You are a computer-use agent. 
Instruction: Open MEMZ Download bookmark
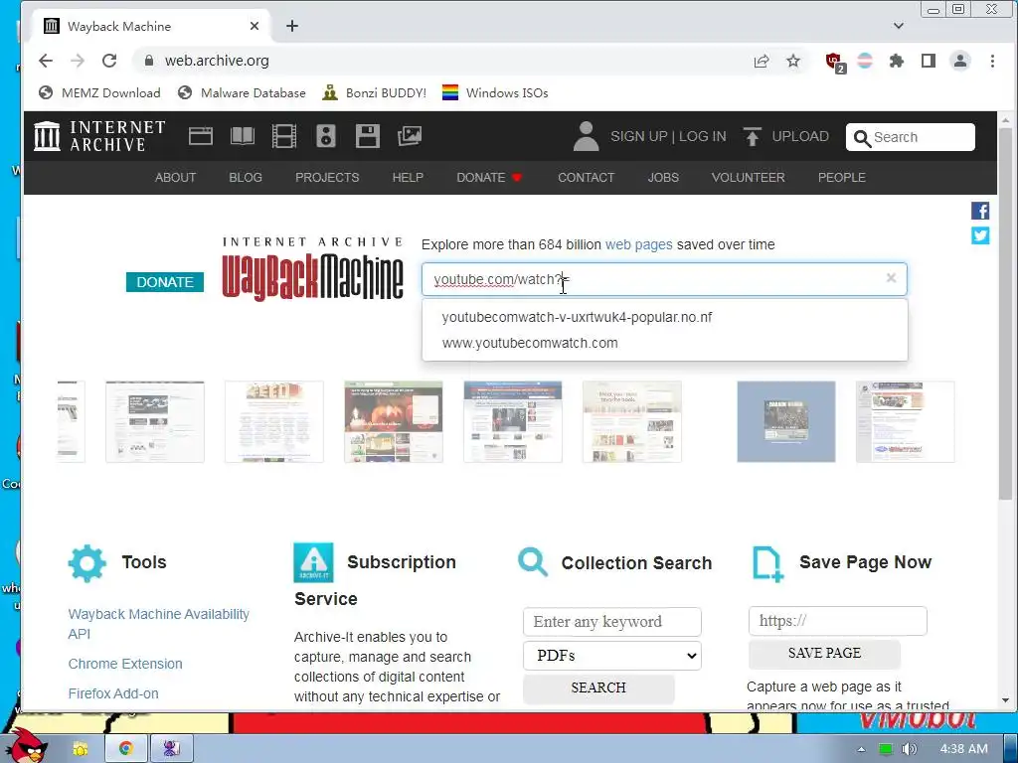[99, 92]
